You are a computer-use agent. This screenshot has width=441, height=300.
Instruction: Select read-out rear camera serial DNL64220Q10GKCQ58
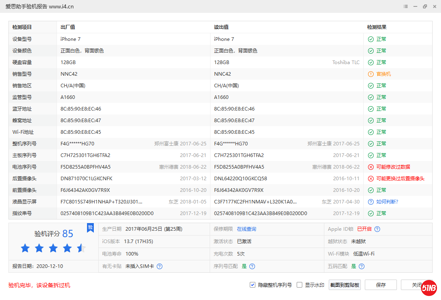[240, 179]
